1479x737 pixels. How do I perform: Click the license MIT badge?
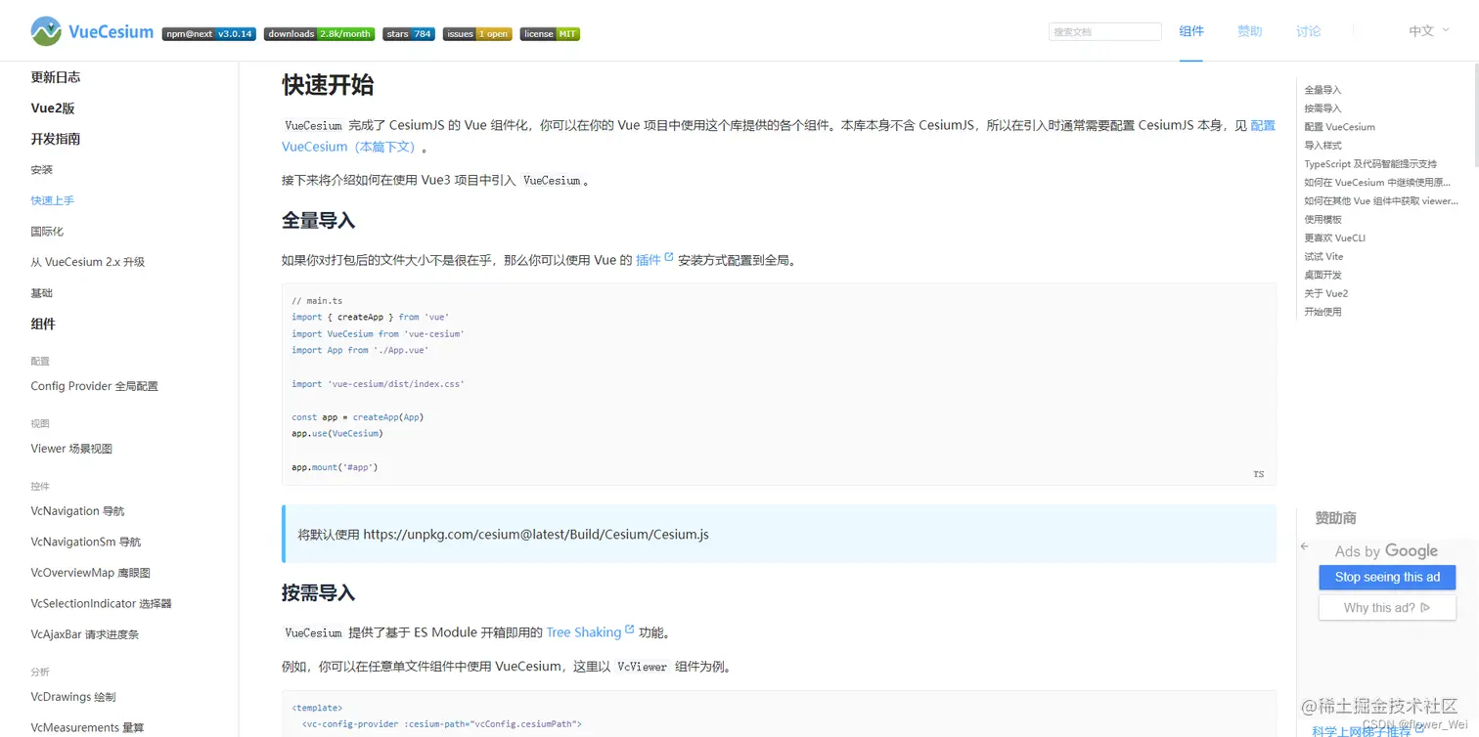[550, 32]
